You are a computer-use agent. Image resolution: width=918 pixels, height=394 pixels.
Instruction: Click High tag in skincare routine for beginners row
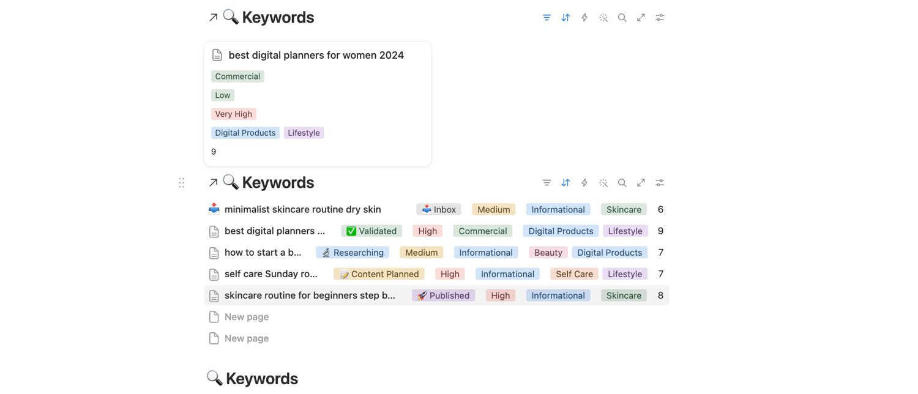[x=500, y=295]
